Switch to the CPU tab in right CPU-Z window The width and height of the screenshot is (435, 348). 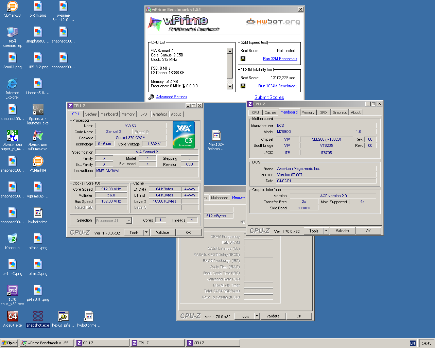click(x=256, y=112)
